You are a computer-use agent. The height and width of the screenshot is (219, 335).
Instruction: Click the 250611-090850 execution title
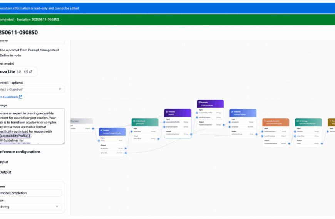click(x=19, y=32)
